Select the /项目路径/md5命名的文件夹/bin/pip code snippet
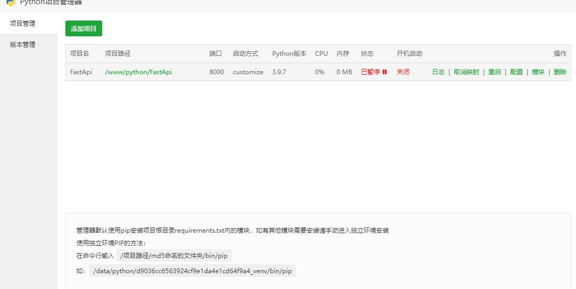Screen dimensions: 576x289 click(174, 256)
